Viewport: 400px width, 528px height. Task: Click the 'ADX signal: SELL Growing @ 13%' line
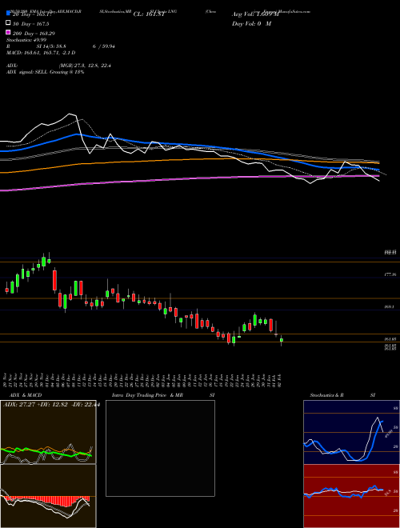click(45, 72)
